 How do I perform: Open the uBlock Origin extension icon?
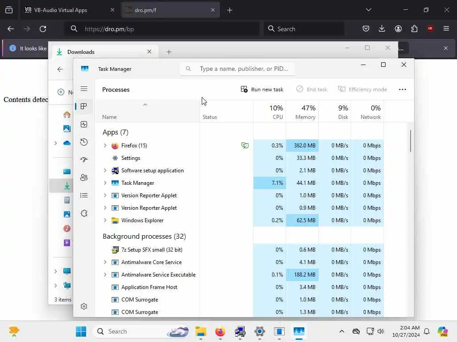pos(430,28)
